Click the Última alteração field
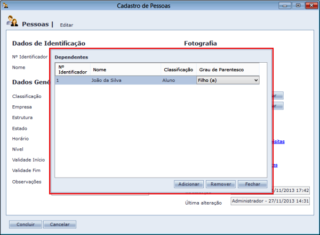The height and width of the screenshot is (235, 320). [269, 200]
